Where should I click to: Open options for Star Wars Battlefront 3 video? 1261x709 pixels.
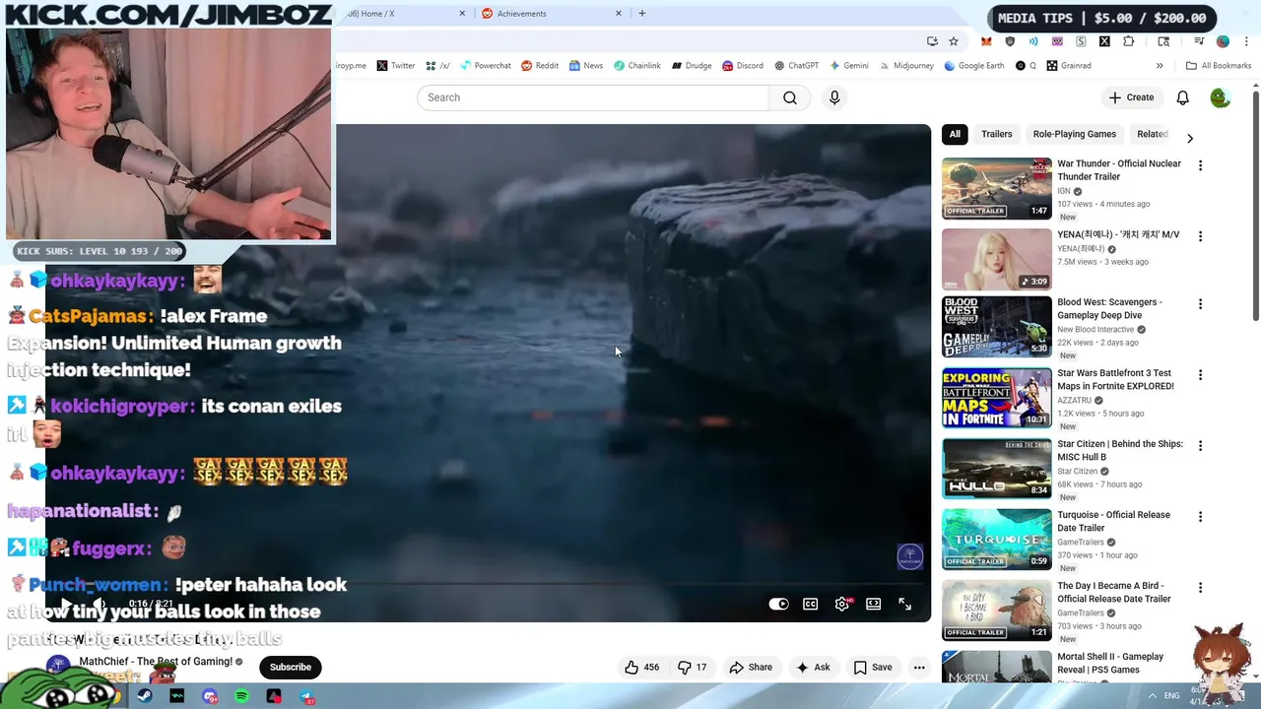pos(1200,375)
